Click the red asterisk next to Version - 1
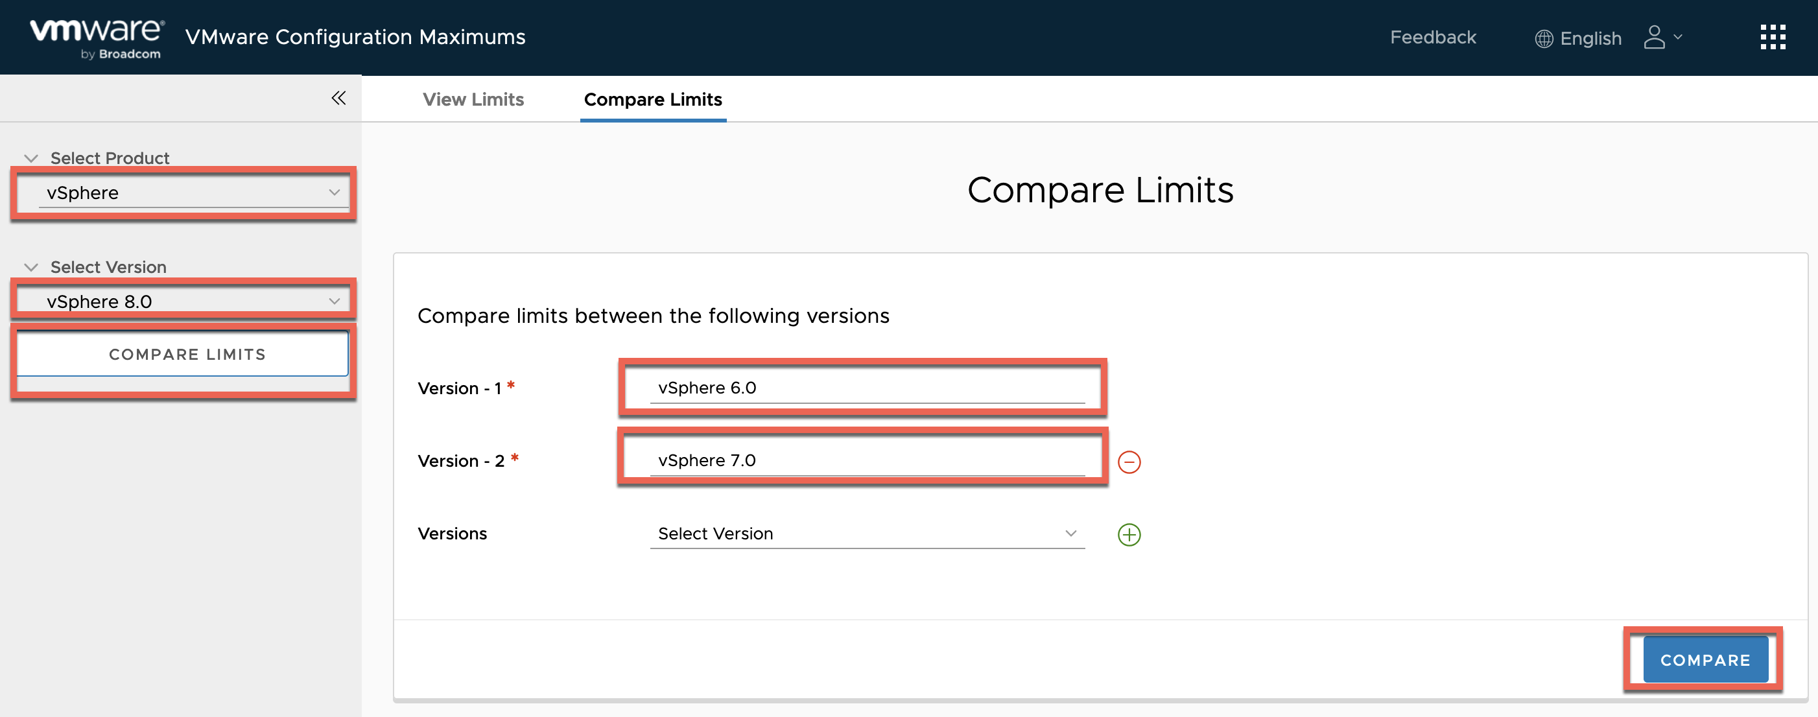 click(512, 384)
